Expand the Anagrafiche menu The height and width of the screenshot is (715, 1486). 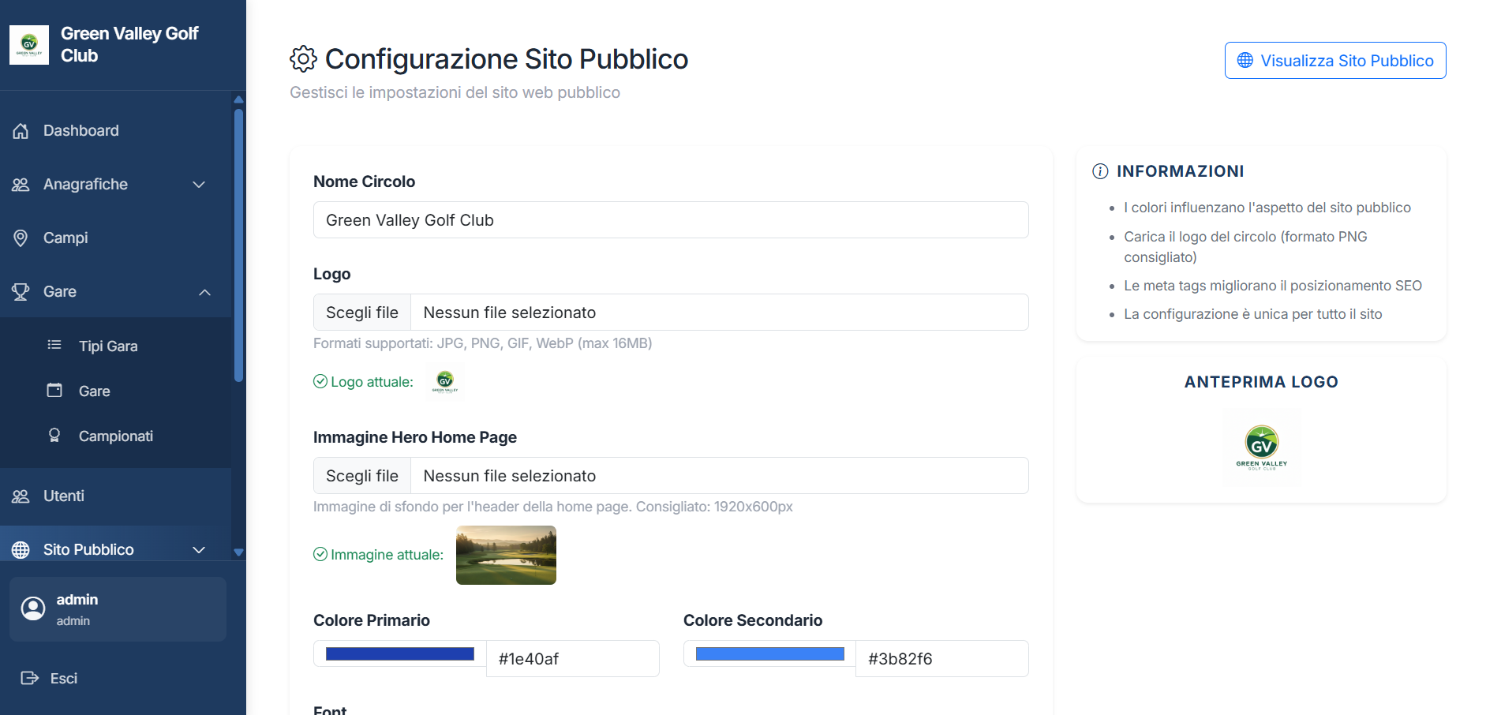199,184
